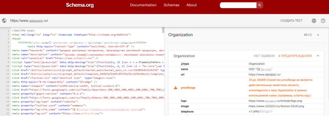Click the НЕТ ОШИБОК label
Screen dimensions: 329x116
point(264,56)
